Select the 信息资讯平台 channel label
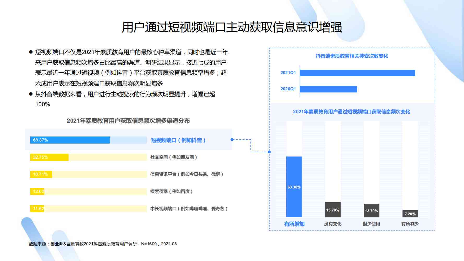Screen dimensions: 464x261 click(187, 174)
